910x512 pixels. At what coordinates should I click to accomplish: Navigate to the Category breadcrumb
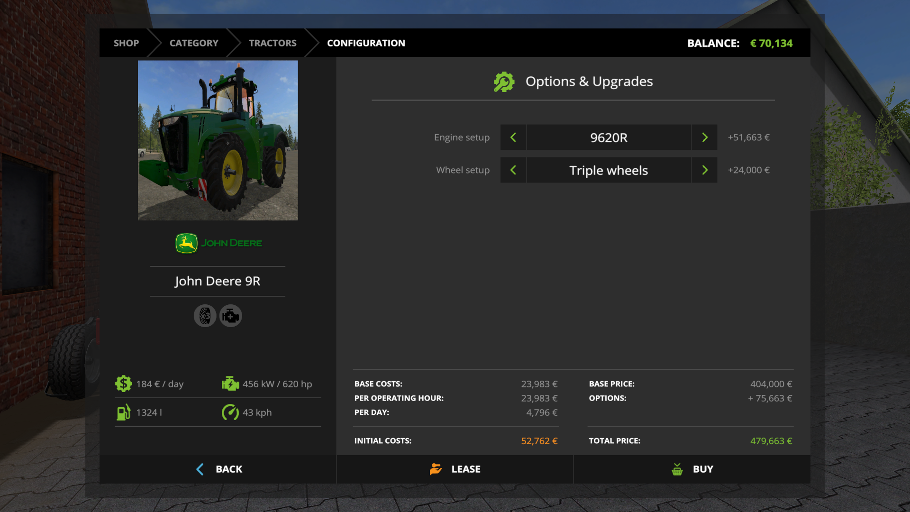(194, 43)
